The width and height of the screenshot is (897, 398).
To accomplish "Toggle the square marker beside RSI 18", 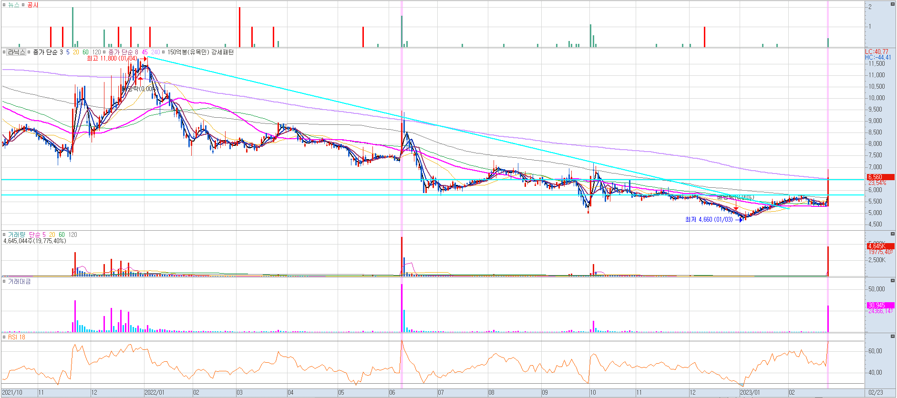I will (x=4, y=337).
